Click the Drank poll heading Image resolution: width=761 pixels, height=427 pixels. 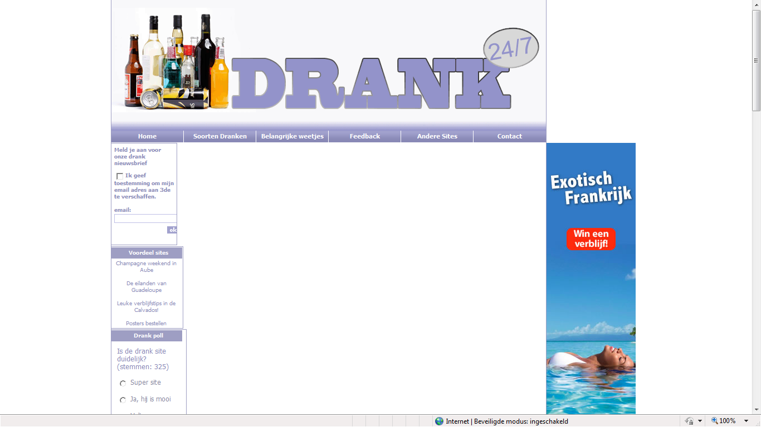pyautogui.click(x=148, y=336)
